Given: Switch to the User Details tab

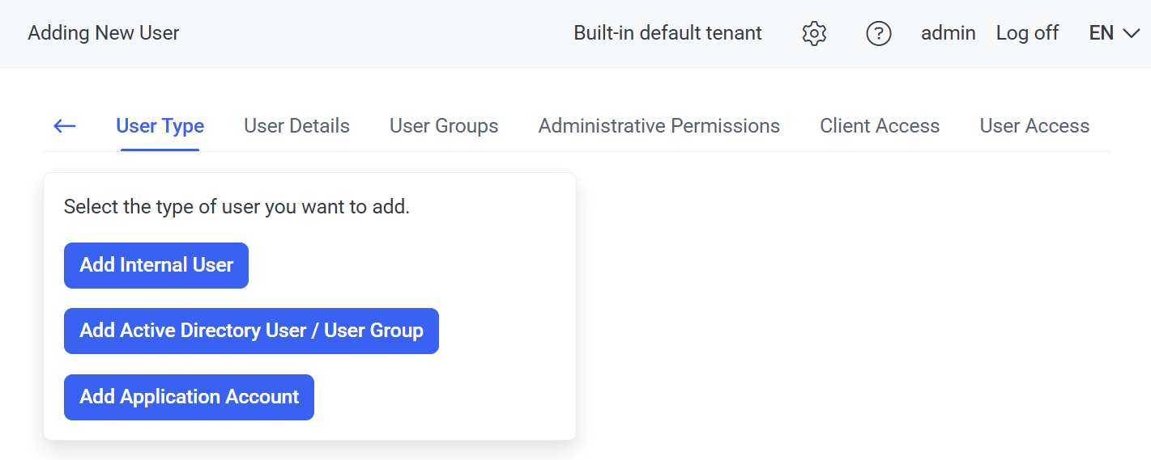Looking at the screenshot, I should [296, 126].
